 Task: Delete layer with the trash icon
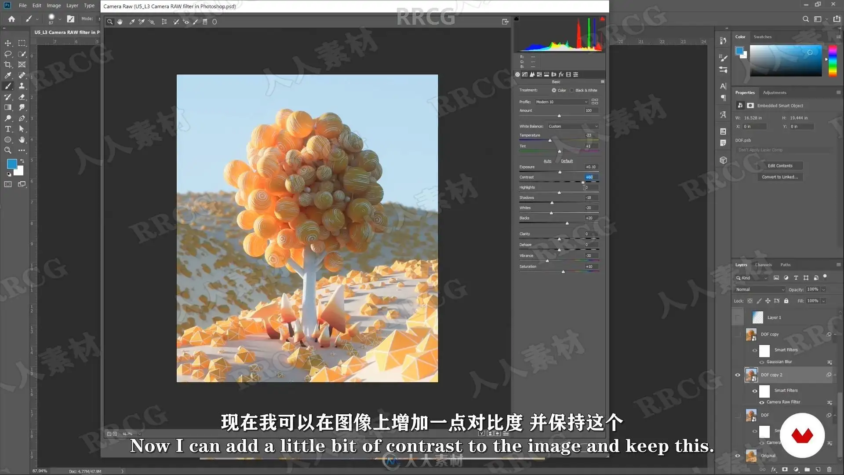(829, 469)
